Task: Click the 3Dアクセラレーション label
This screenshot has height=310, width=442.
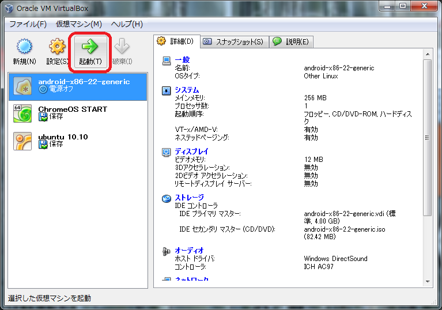Action: [x=202, y=168]
